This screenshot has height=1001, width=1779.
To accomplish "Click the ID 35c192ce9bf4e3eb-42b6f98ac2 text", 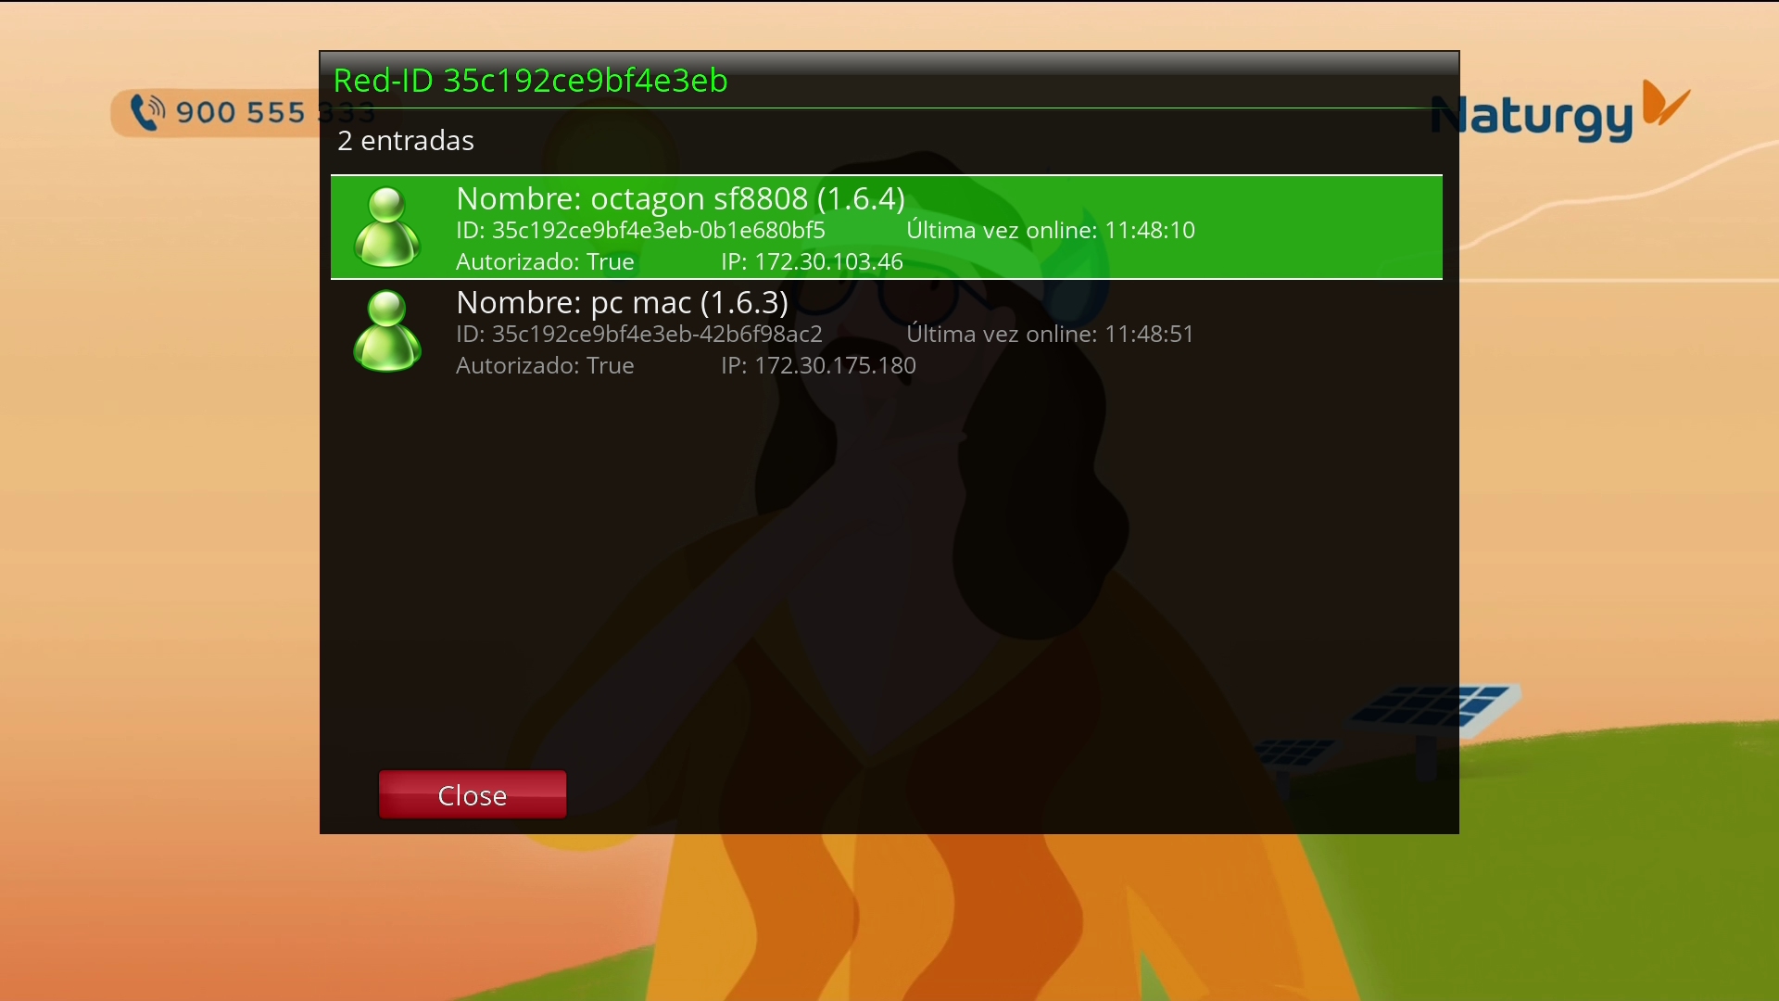I will [x=638, y=334].
